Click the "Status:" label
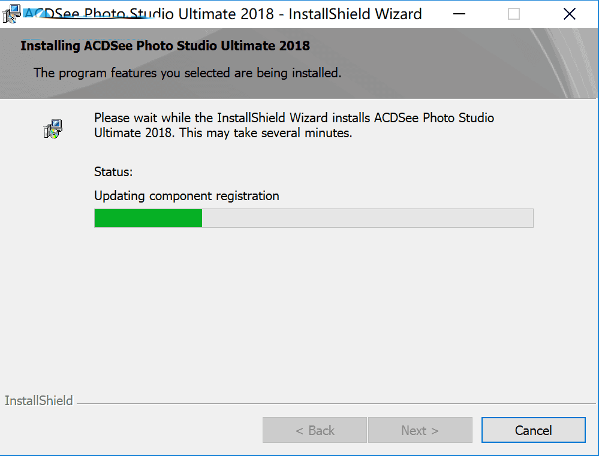 (x=113, y=172)
